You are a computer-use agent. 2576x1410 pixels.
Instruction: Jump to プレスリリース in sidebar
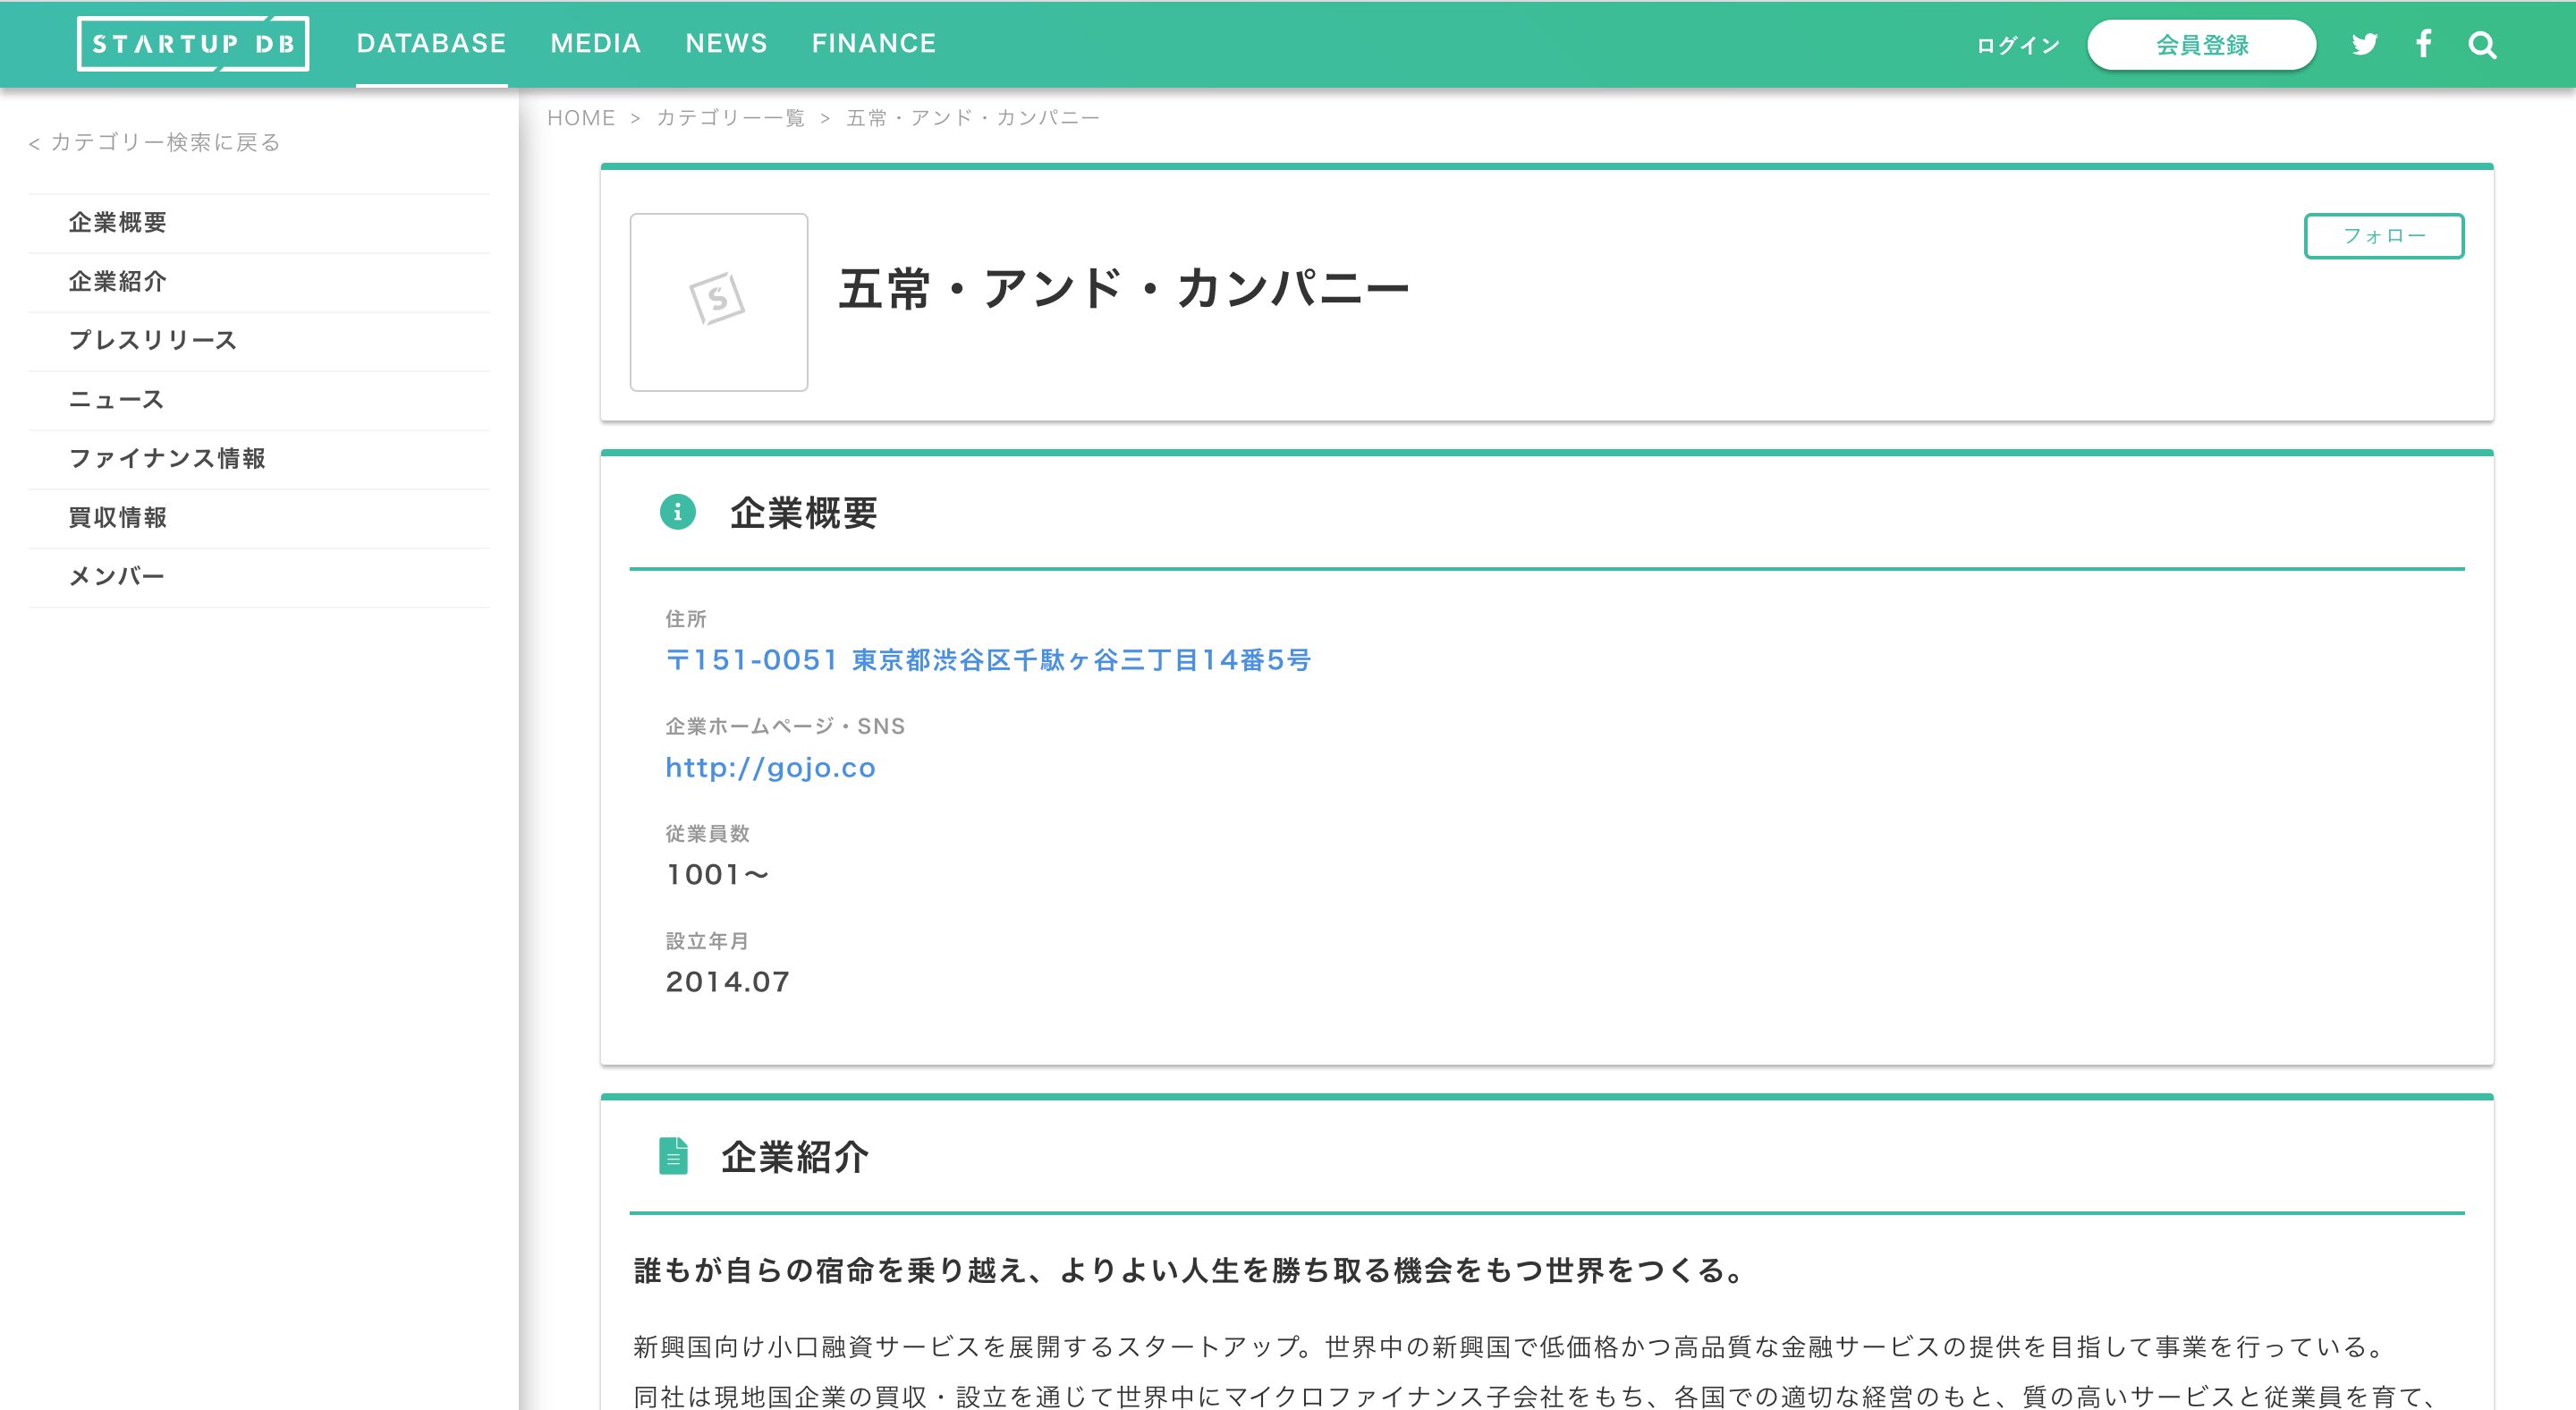coord(153,340)
